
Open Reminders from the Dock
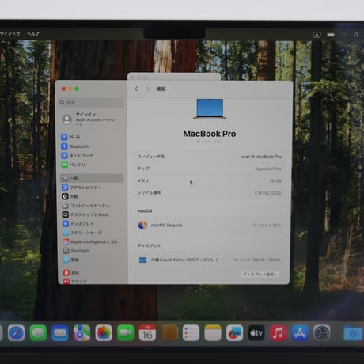191,333
